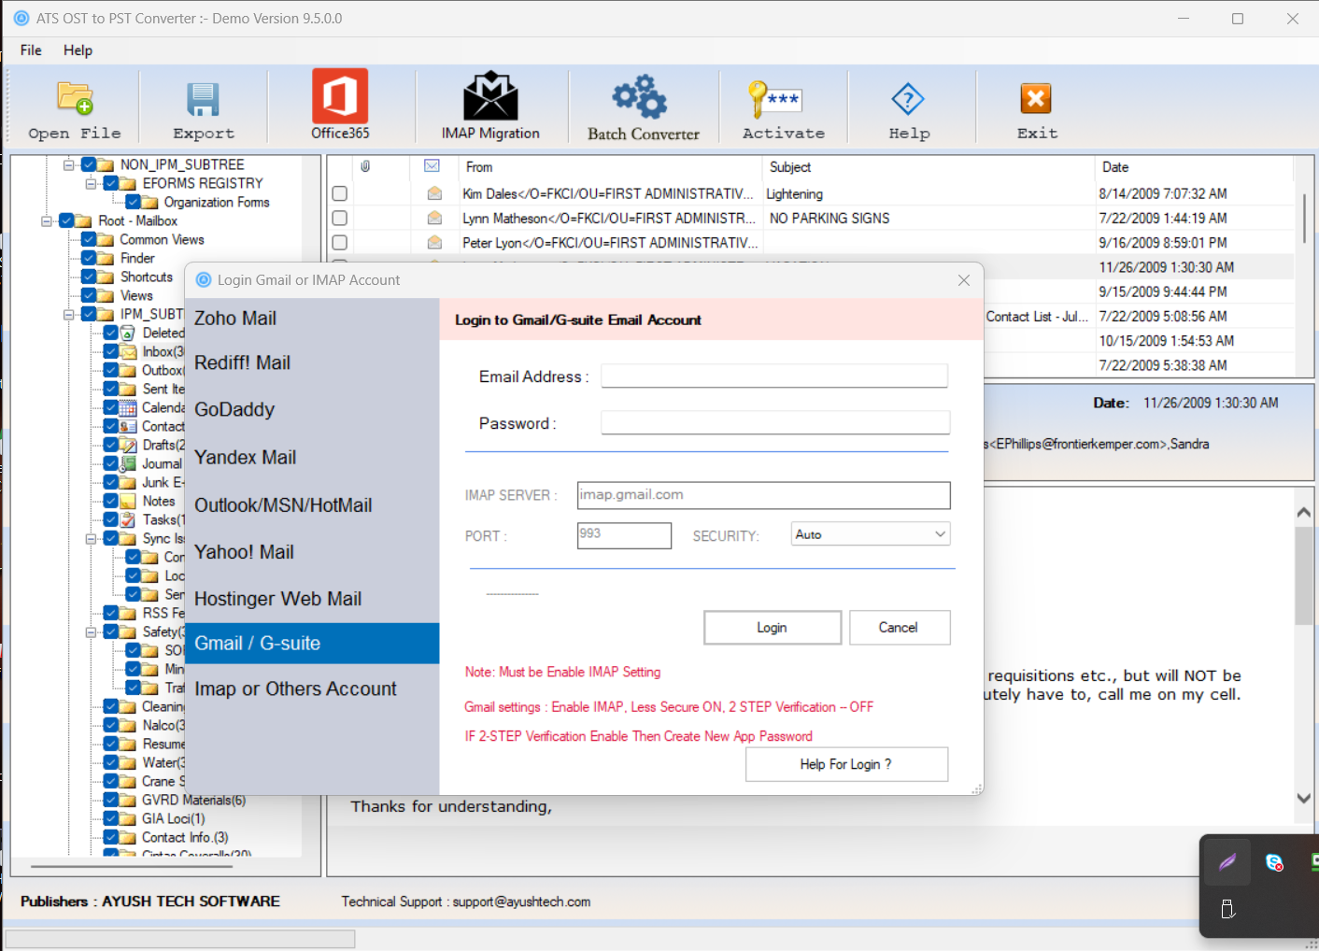Click the PORT field showing 993

(624, 535)
